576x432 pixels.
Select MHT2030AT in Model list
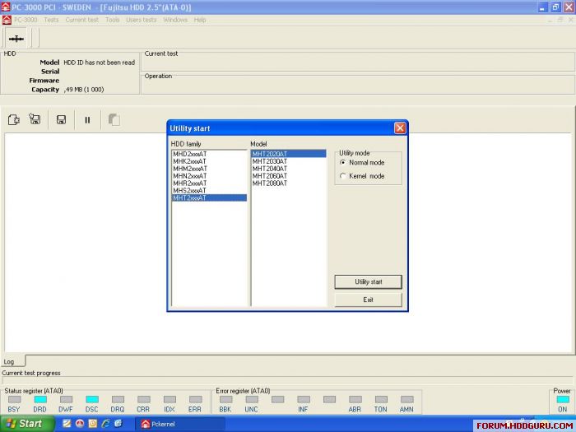tap(289, 161)
